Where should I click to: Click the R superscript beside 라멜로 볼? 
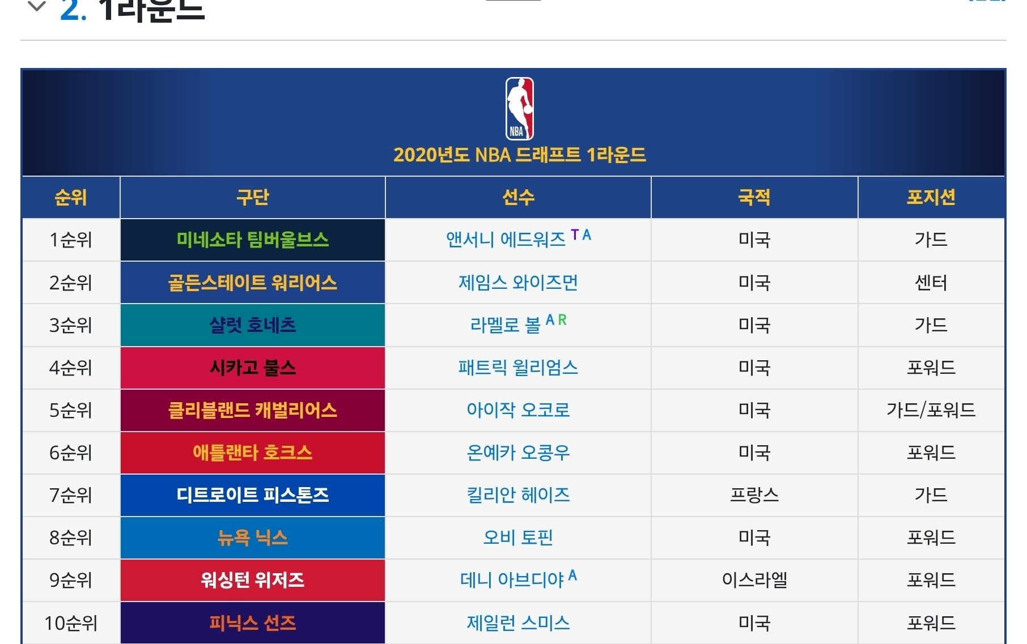562,320
